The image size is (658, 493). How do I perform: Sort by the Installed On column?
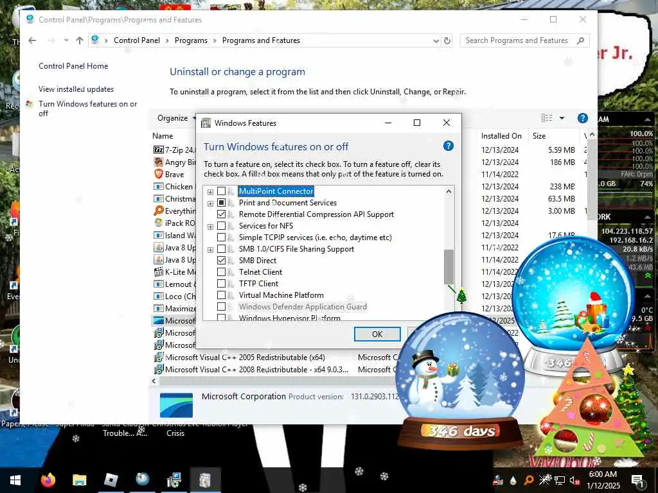(x=501, y=136)
